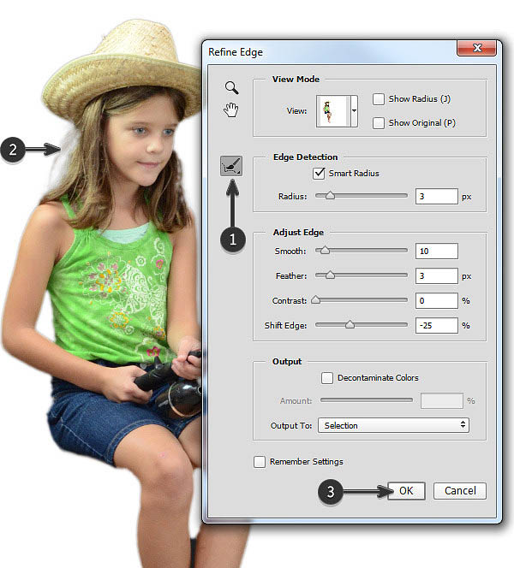Click the Contrast percentage field
Image resolution: width=514 pixels, height=568 pixels.
pos(436,301)
